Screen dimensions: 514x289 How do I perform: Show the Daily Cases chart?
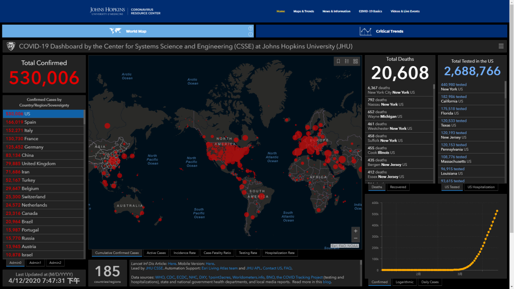coord(431,282)
